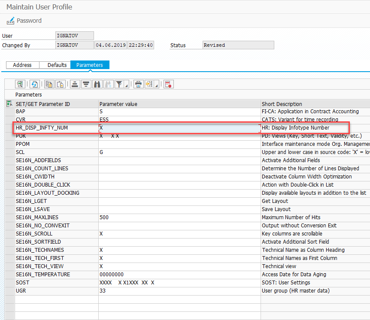This screenshot has width=370, height=320.
Task: Click the Parameter value column header
Action: [179, 104]
